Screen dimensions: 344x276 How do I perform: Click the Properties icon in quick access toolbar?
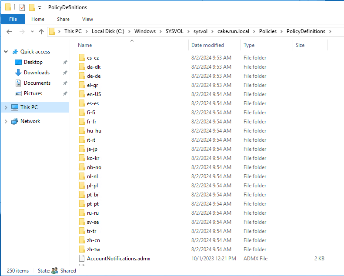pyautogui.click(x=22, y=7)
